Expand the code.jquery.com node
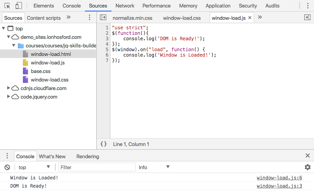The image size is (314, 191). pyautogui.click(x=9, y=97)
